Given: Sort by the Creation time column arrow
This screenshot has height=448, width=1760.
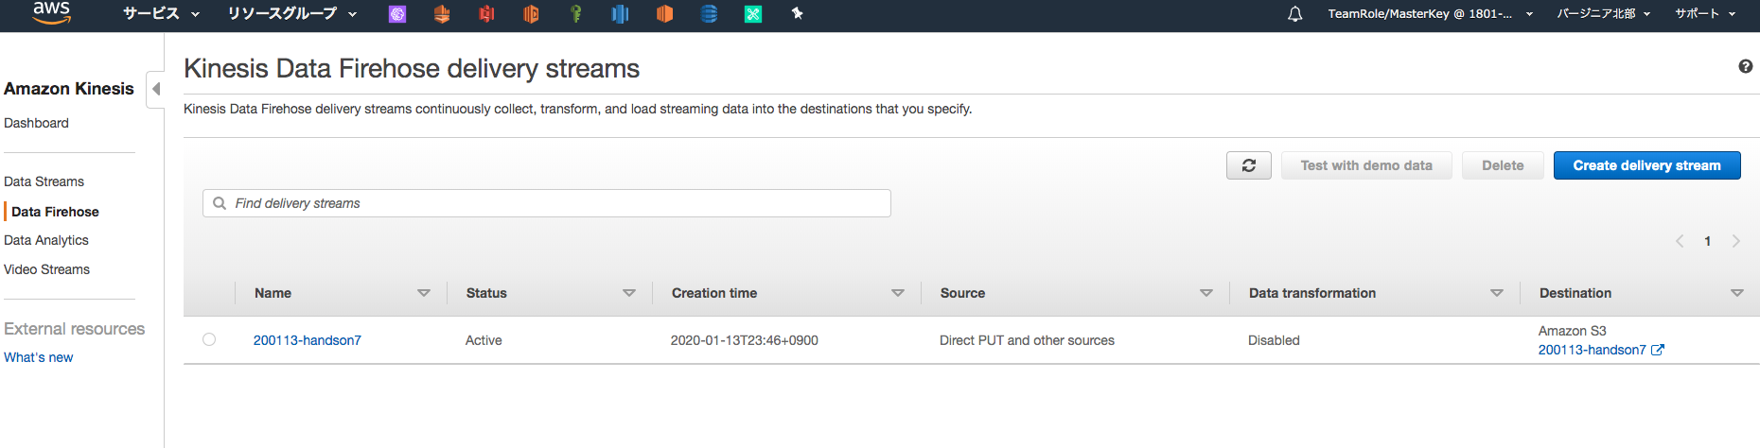Looking at the screenshot, I should [898, 293].
